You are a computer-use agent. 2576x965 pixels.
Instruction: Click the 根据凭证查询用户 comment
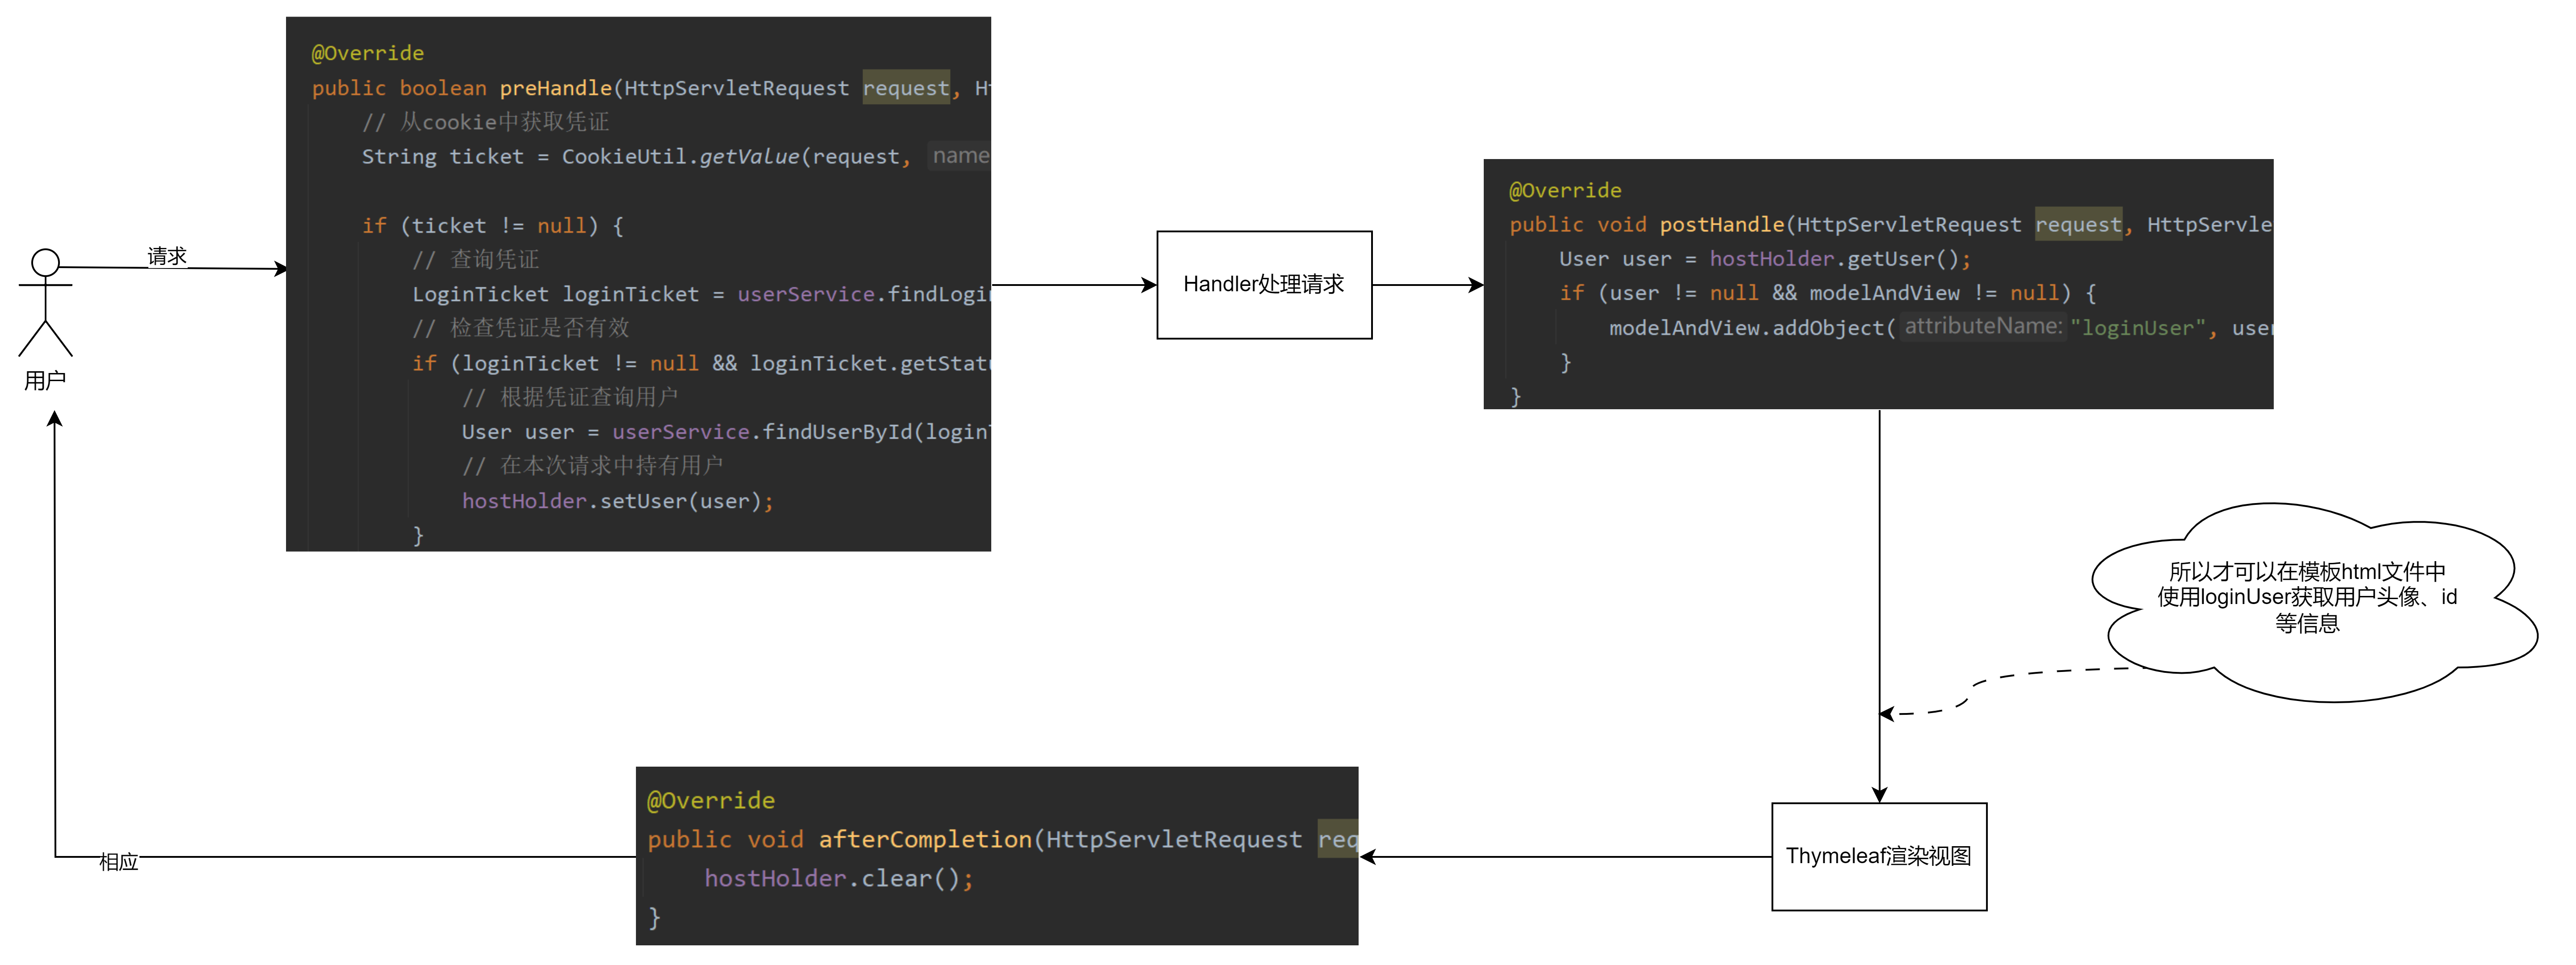pos(570,397)
